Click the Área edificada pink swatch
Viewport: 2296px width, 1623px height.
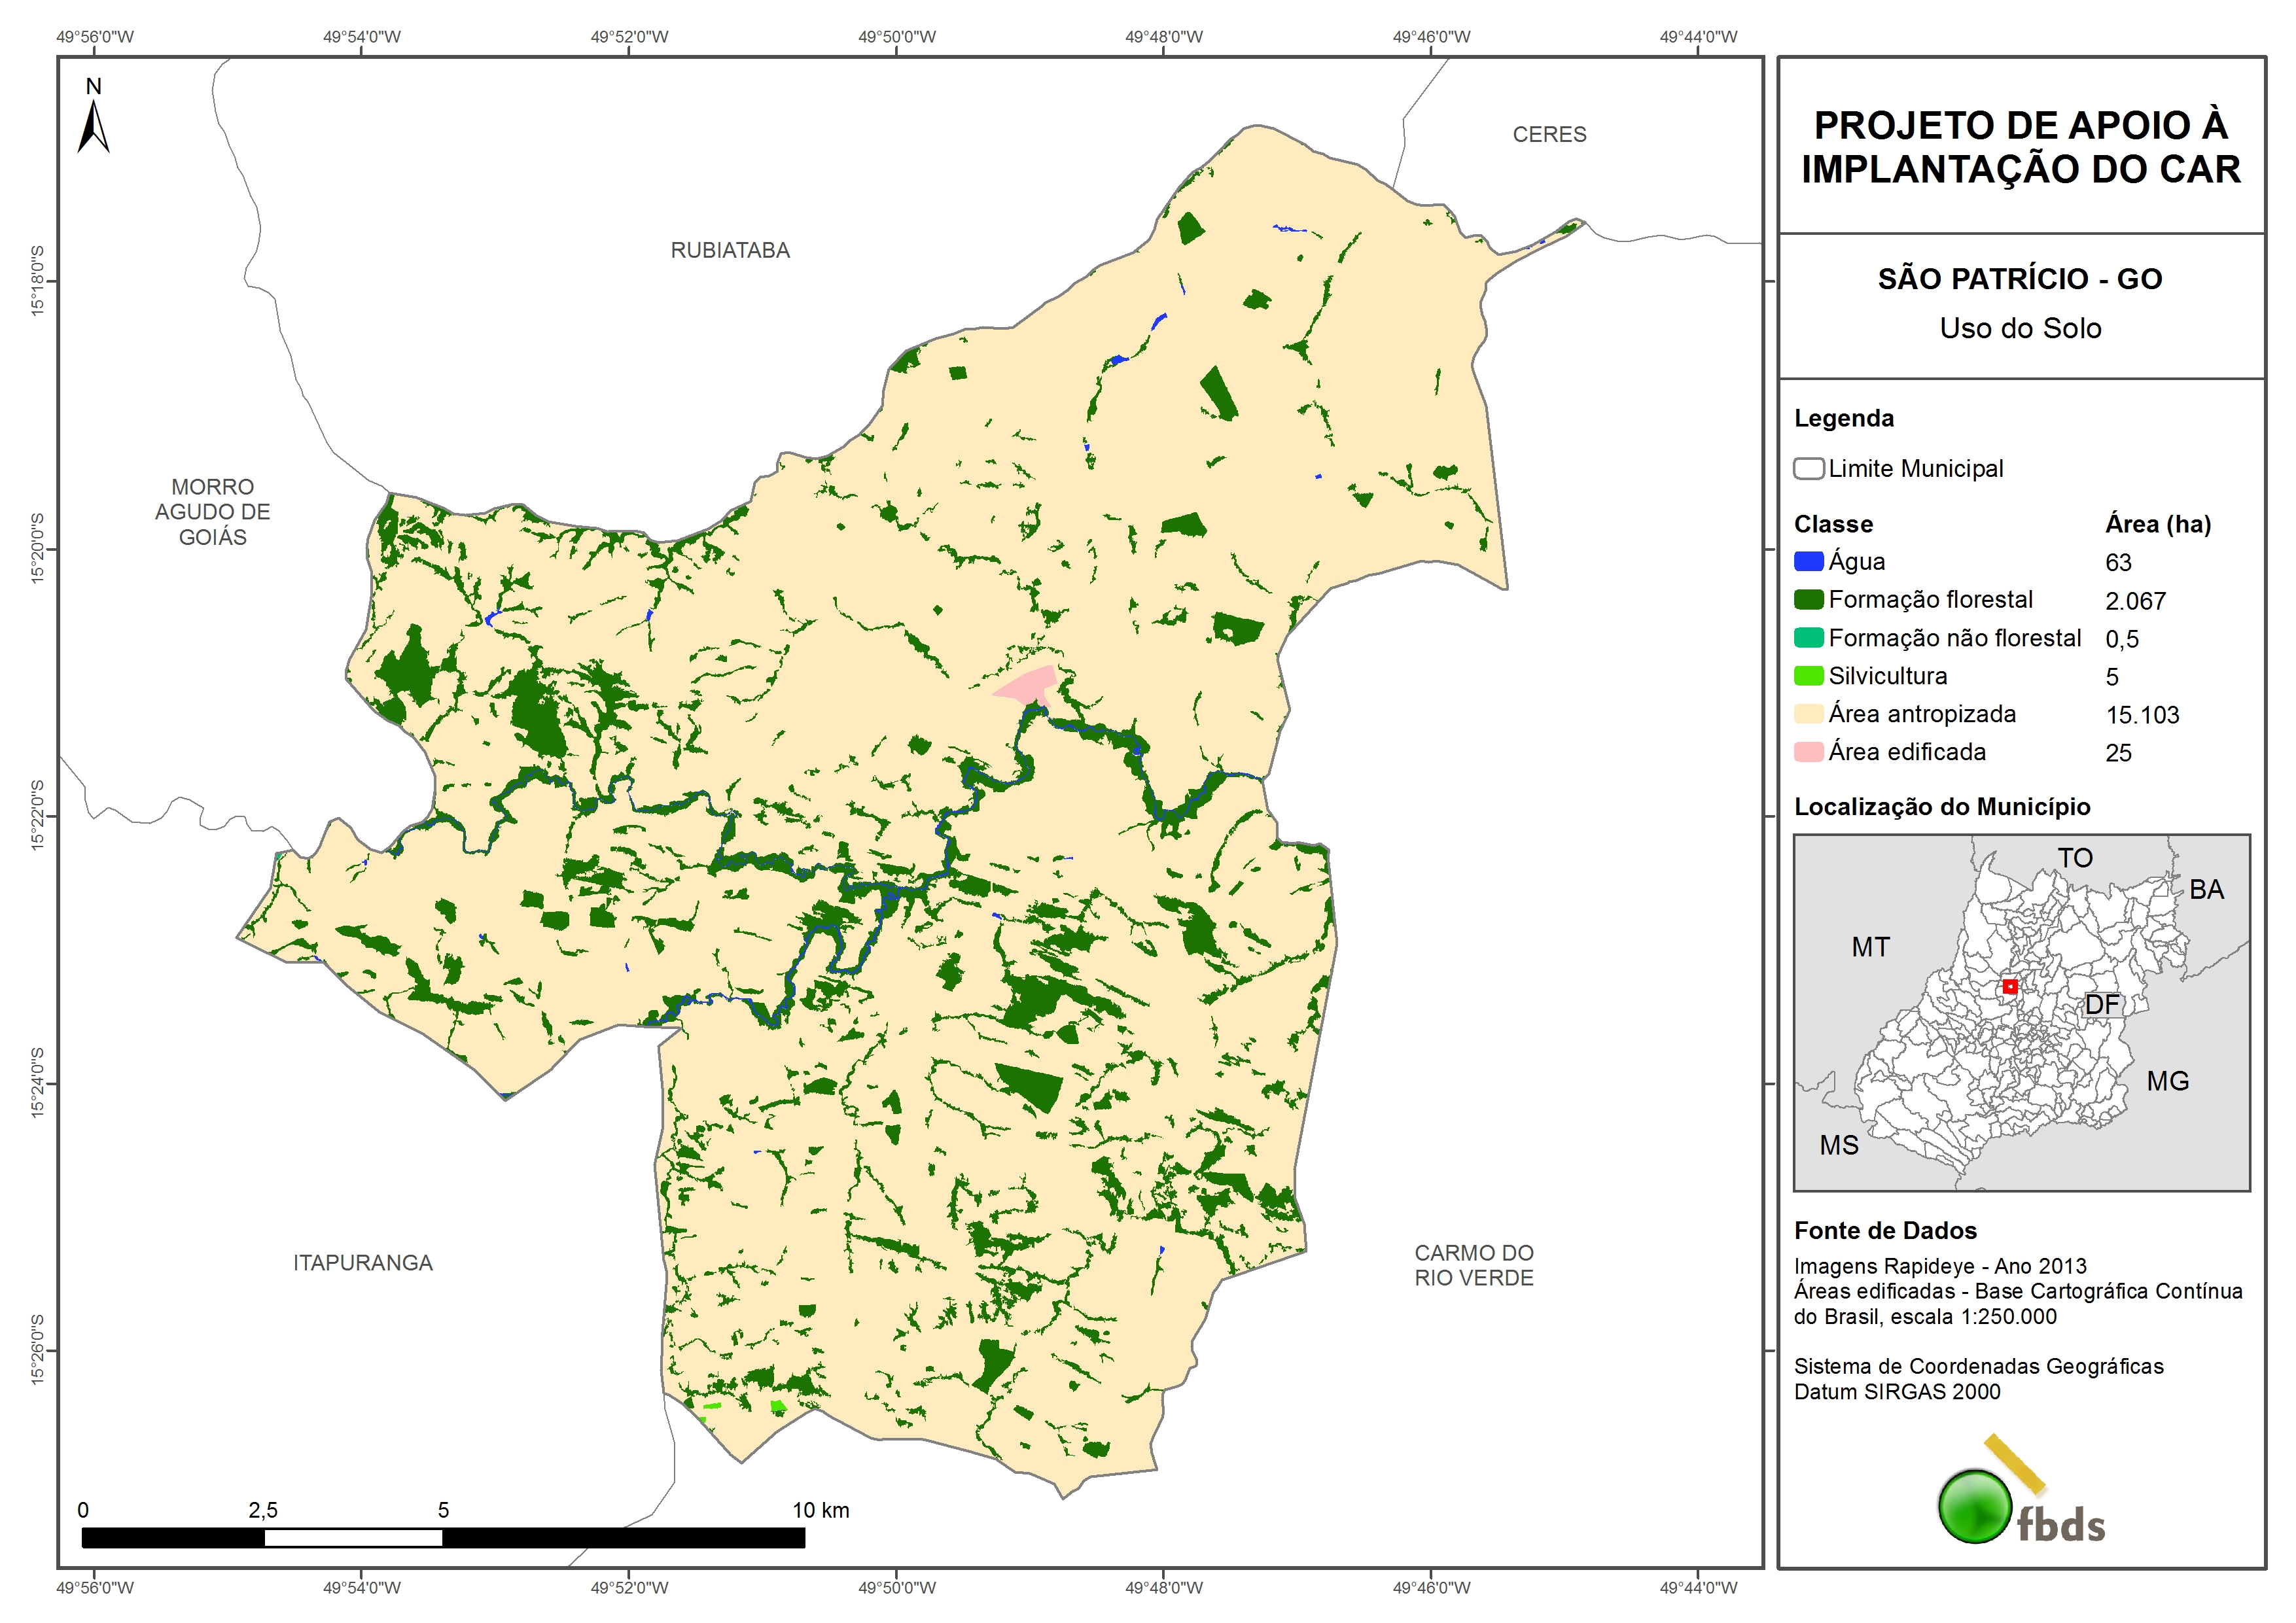1808,752
